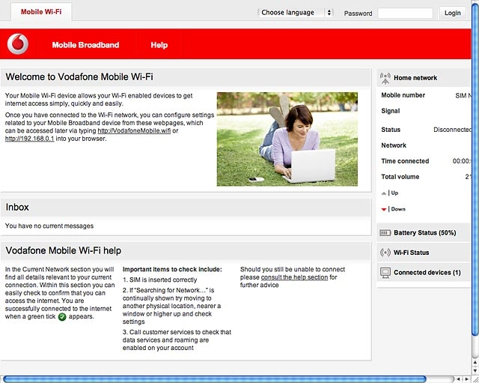The image size is (479, 383).
Task: Expand the Battery Status (50%) section
Action: [424, 233]
